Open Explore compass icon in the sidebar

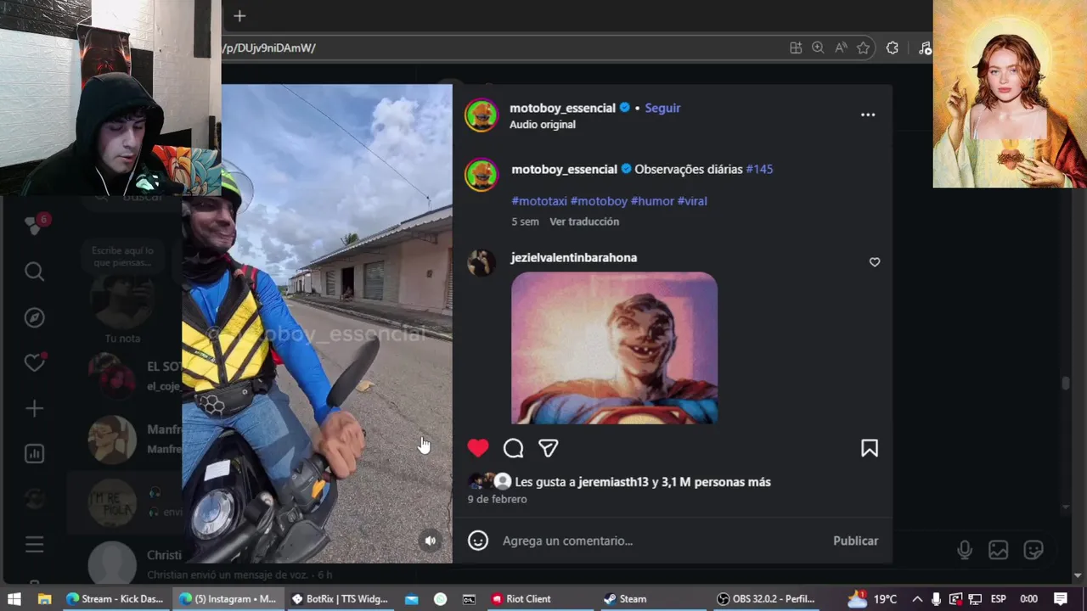click(34, 317)
